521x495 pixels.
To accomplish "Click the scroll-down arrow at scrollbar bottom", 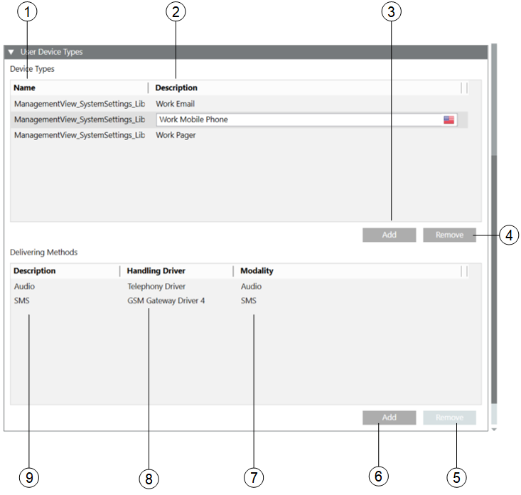I will pyautogui.click(x=493, y=430).
